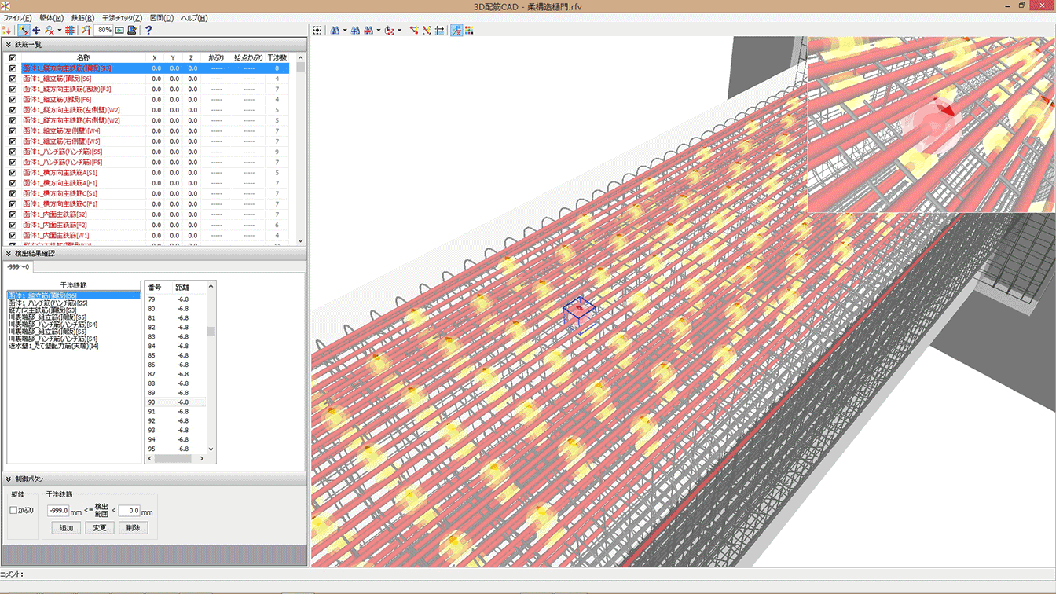
Task: Open dropdown arrow beside rotate-view cube icon
Action: 399,31
